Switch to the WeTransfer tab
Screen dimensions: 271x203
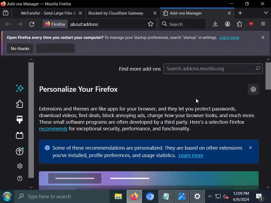point(49,13)
